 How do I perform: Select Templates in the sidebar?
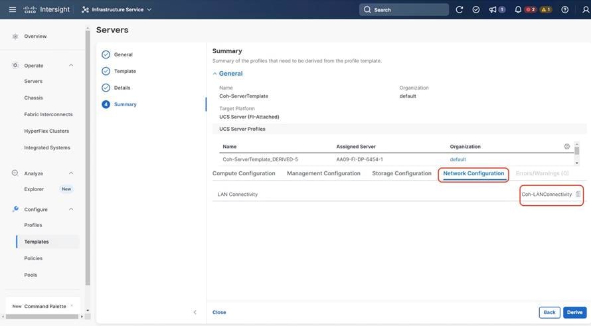click(x=37, y=242)
